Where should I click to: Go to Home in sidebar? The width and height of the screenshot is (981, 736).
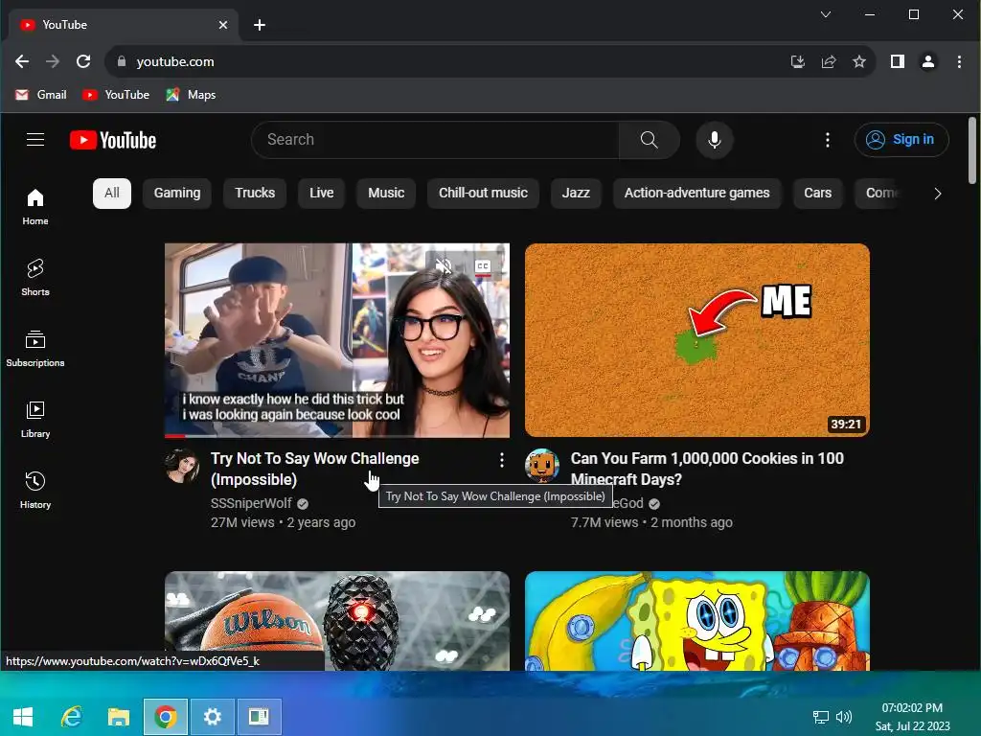tap(35, 207)
